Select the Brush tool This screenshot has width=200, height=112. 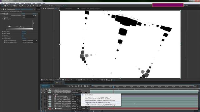click(x=28, y=6)
